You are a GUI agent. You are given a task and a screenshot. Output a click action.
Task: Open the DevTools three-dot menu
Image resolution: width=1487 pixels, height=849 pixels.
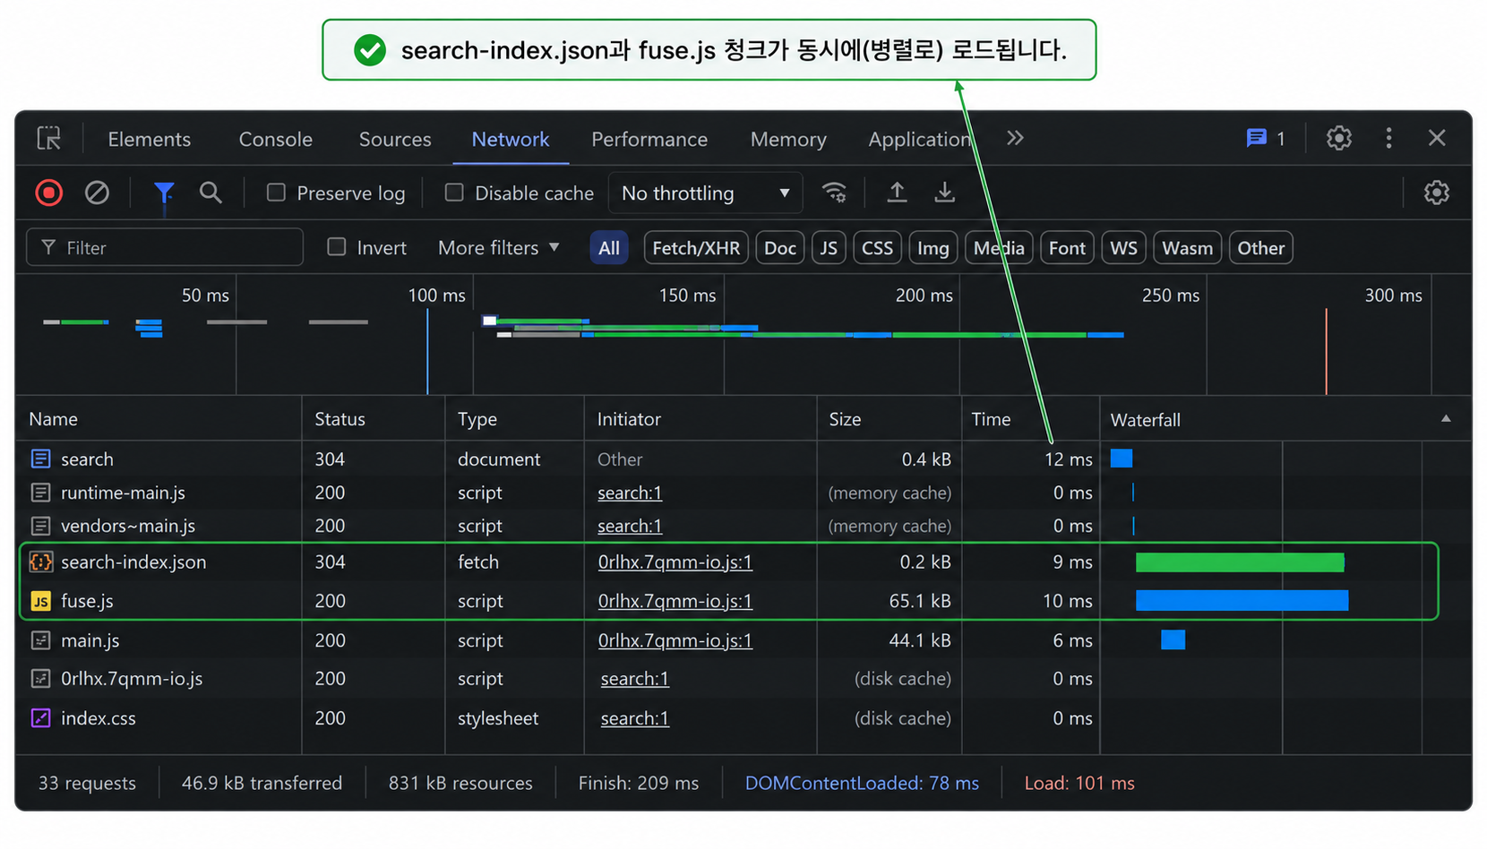[x=1389, y=138]
